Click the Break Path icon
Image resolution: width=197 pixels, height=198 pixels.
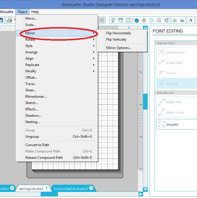[162, 62]
